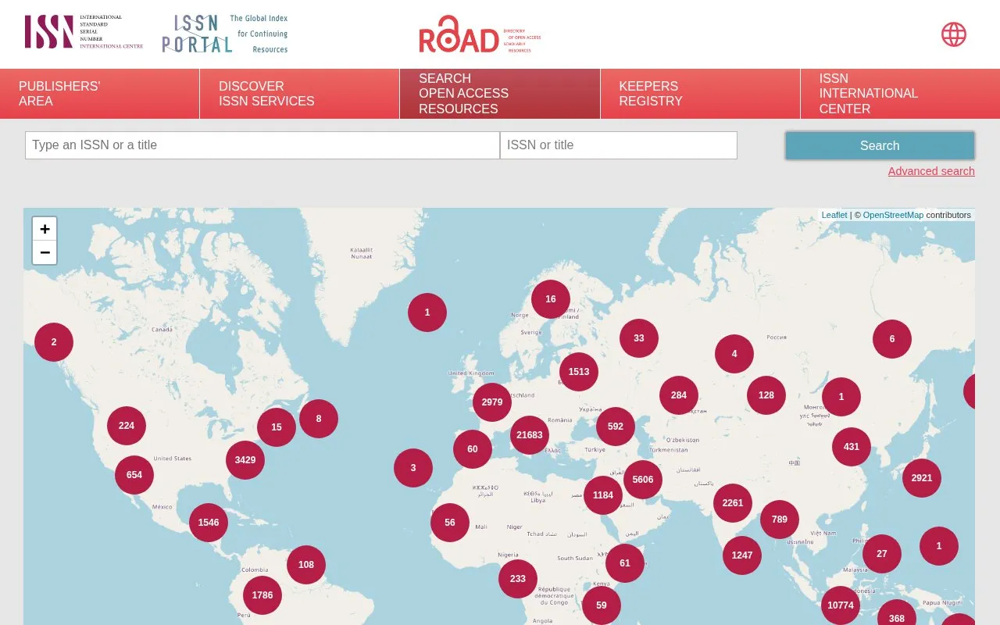Click the ROAD directory logo
The image size is (1000, 625).
coord(480,34)
